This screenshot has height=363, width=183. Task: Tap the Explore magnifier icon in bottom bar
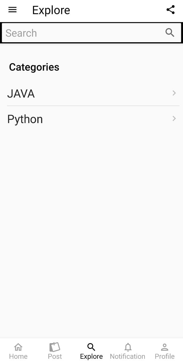(91, 347)
